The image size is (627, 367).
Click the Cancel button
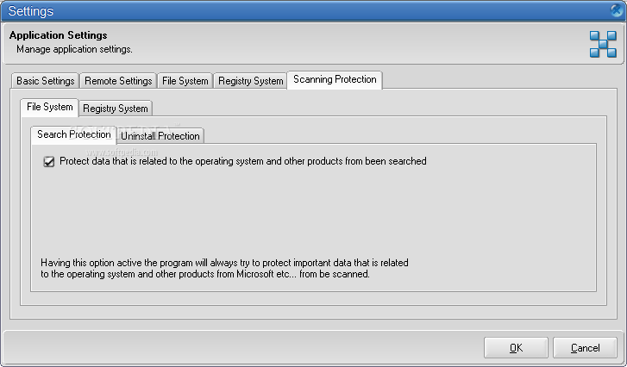(585, 348)
